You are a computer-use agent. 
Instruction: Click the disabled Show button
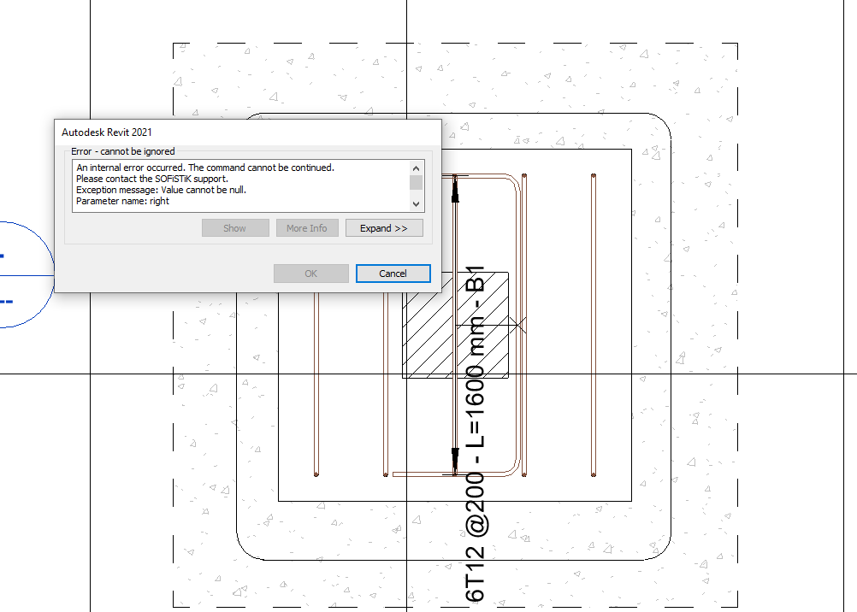click(235, 228)
